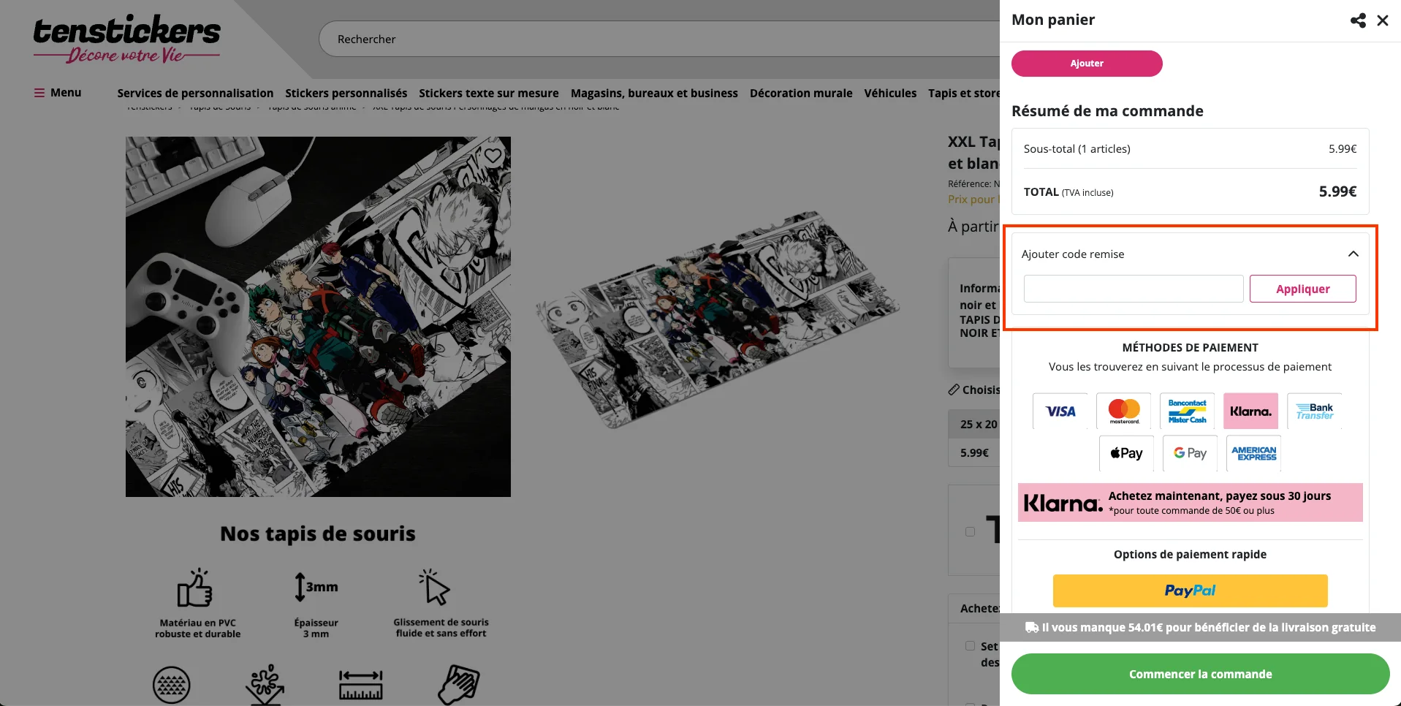Screen dimensions: 1401x706
Task: Click the heart favorite icon on product image
Action: click(493, 156)
